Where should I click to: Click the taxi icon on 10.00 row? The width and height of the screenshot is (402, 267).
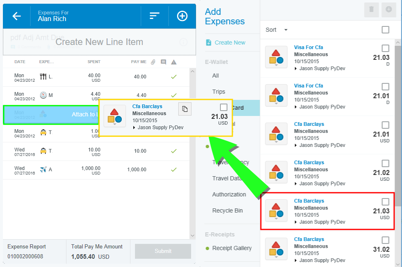tap(43, 151)
